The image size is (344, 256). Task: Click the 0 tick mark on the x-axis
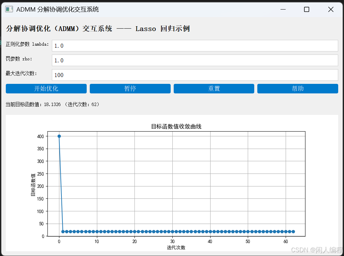click(59, 241)
